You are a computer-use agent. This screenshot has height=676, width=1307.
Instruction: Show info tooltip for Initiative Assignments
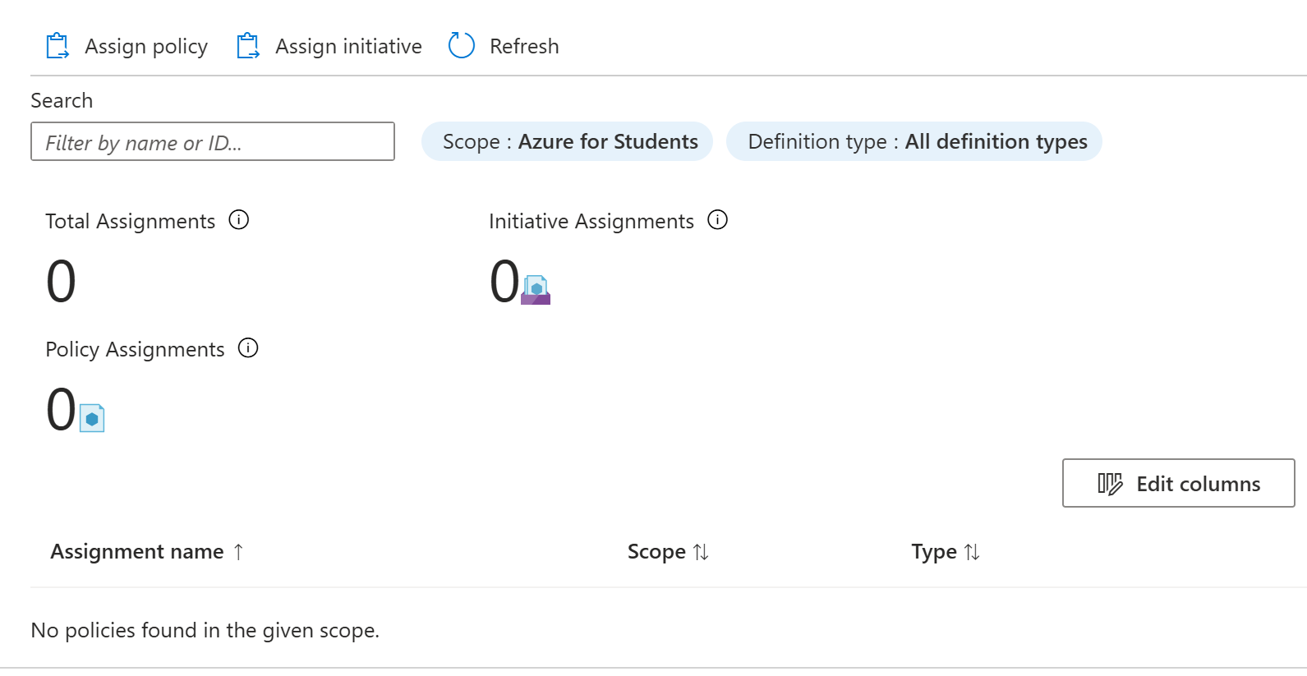tap(718, 220)
